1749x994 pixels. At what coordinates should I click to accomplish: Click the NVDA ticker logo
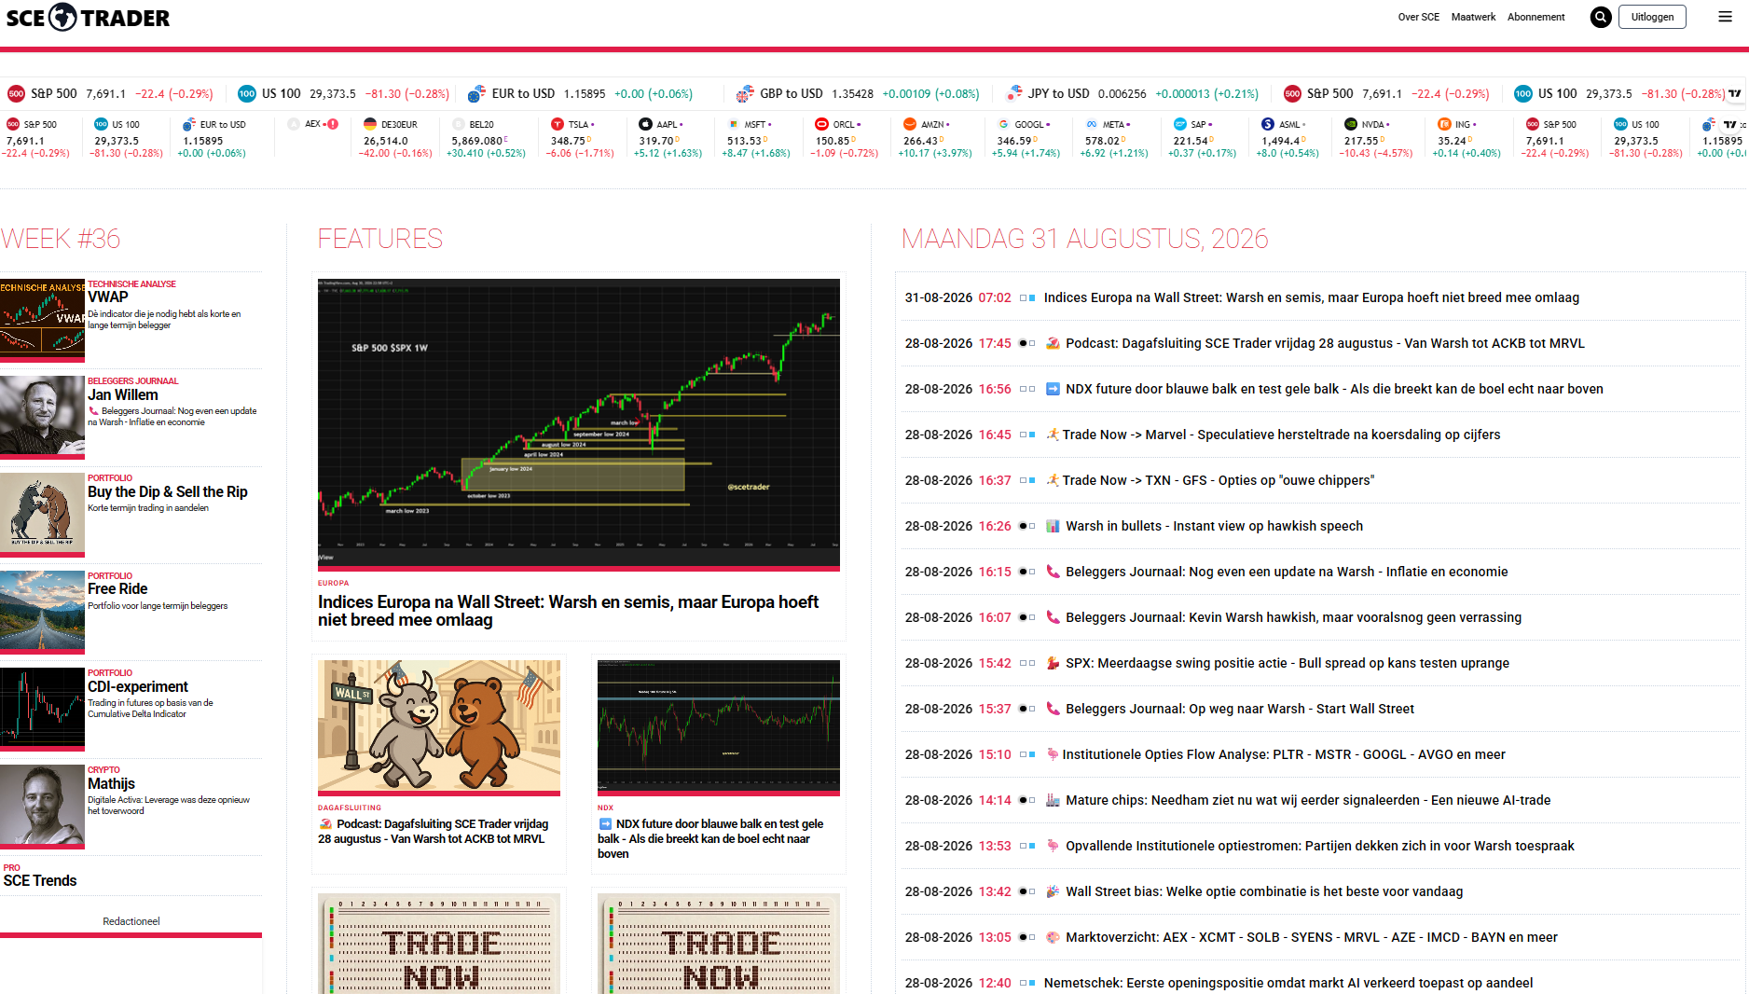[x=1351, y=124]
